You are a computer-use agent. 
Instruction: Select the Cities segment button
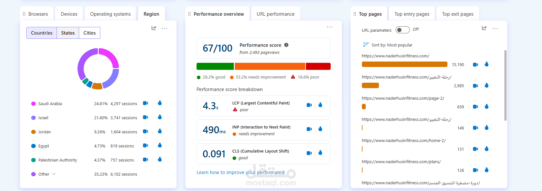pyautogui.click(x=89, y=33)
